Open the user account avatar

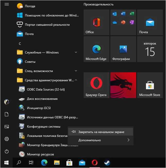coord(7,102)
